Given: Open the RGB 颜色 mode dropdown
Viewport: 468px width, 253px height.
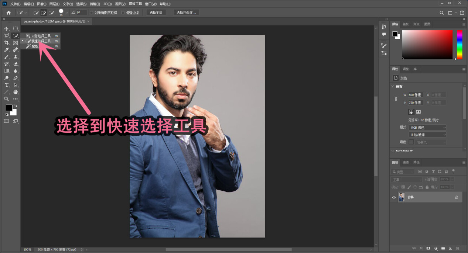Looking at the screenshot, I should click(x=427, y=127).
